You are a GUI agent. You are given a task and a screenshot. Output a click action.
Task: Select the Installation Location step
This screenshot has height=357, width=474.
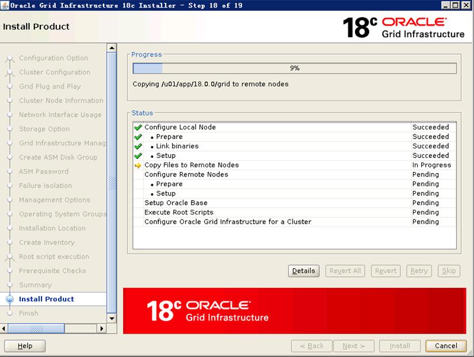click(x=52, y=228)
